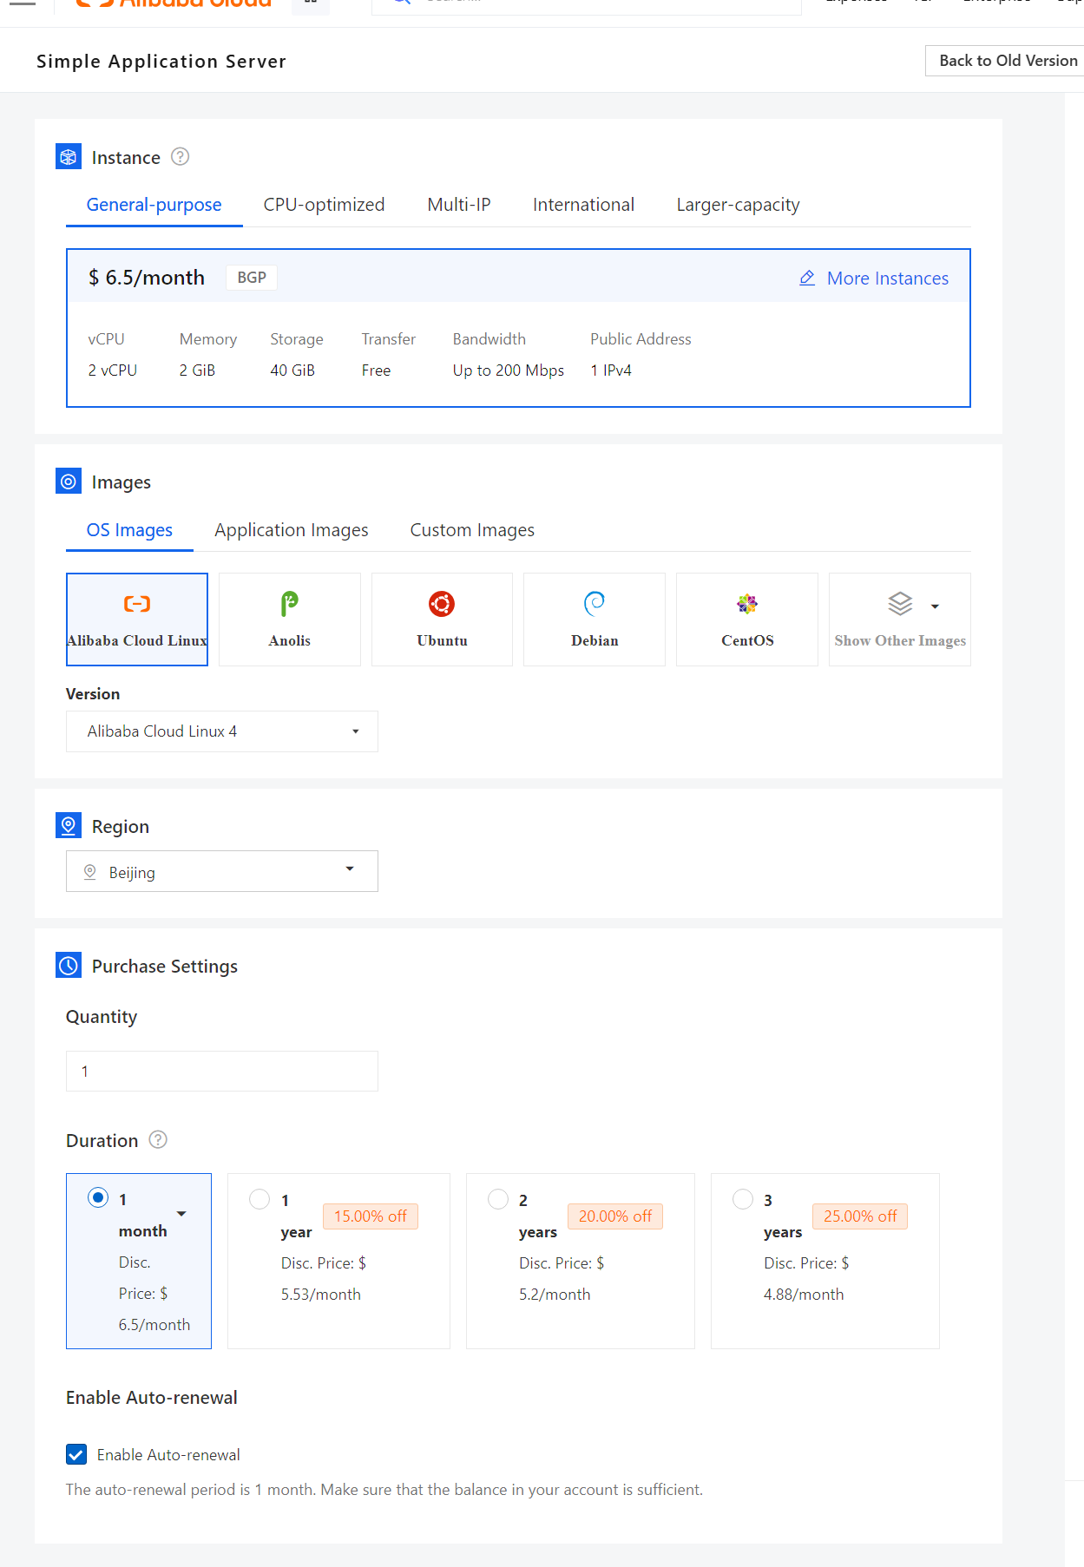Select the Alibaba Cloud Linux image
The height and width of the screenshot is (1567, 1084).
pyautogui.click(x=137, y=620)
